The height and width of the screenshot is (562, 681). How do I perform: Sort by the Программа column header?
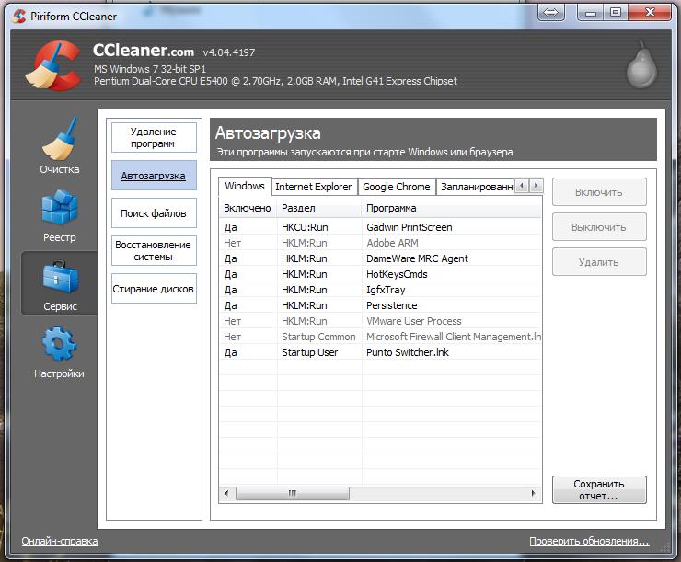(451, 208)
